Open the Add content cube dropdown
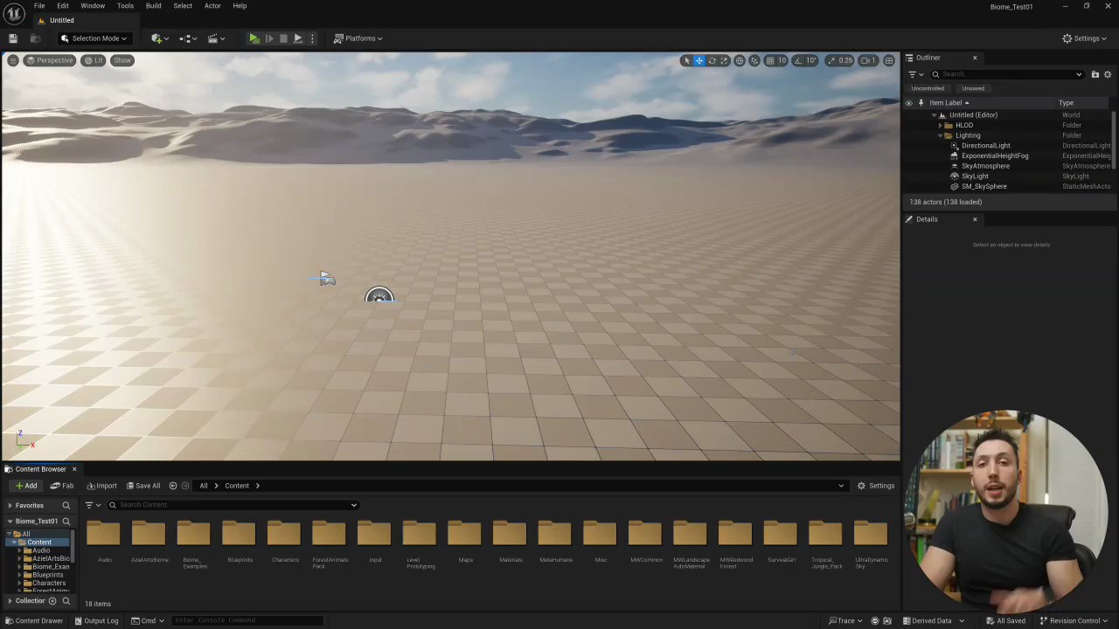 (158, 38)
